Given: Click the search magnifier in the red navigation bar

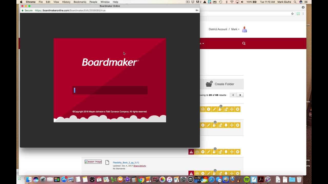Looking at the screenshot, I should coord(244,43).
